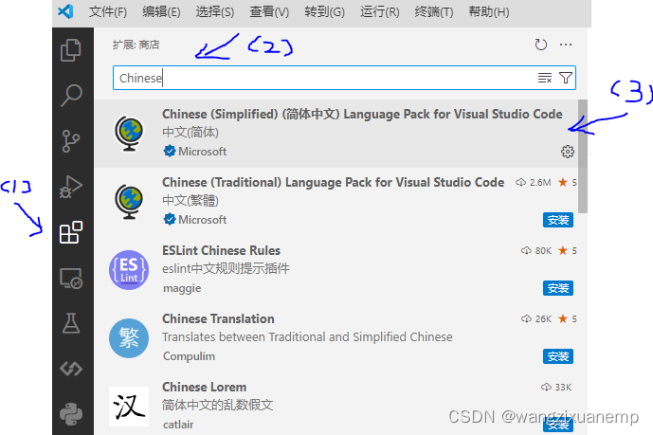Open the Source Control view
Screen dimensions: 653x435
point(71,140)
